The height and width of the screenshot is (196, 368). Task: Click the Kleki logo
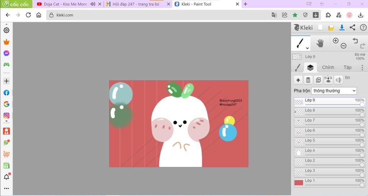pos(303,28)
